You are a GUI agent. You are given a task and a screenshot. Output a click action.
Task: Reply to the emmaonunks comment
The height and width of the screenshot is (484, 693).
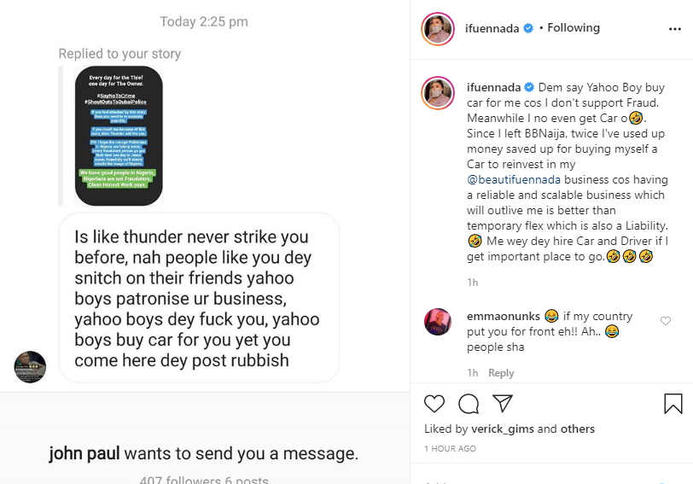(501, 373)
